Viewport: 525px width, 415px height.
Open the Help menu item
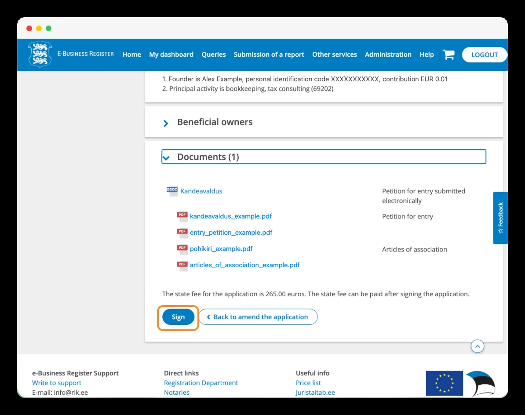tap(427, 55)
